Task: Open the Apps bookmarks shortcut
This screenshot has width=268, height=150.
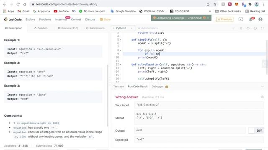Action: tap(8, 11)
